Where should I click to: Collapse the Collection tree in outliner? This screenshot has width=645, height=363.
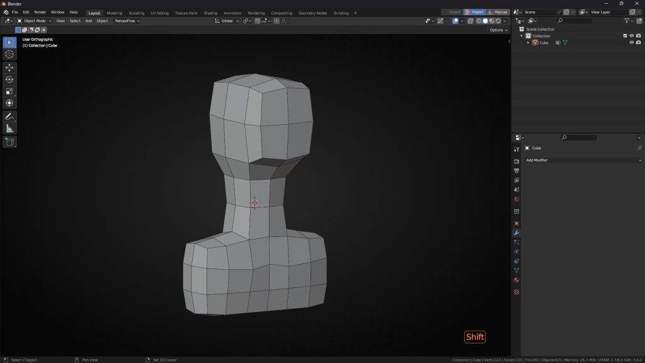pos(522,36)
